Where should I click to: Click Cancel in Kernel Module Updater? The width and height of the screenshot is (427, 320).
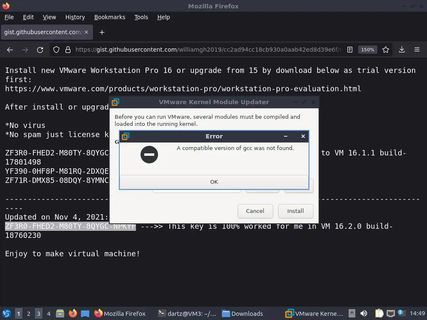(255, 211)
